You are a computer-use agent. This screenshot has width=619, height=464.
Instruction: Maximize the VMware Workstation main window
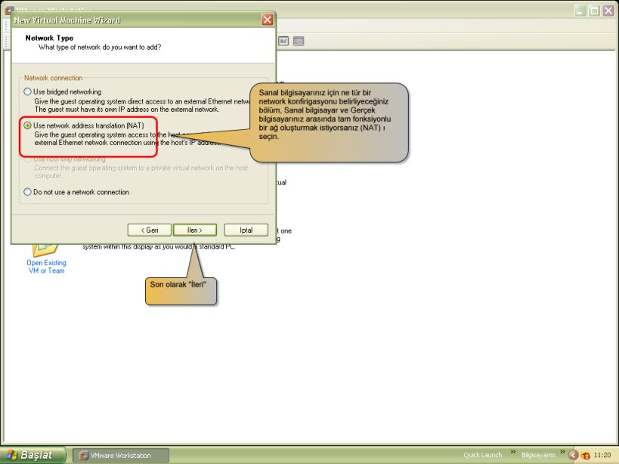pos(594,11)
